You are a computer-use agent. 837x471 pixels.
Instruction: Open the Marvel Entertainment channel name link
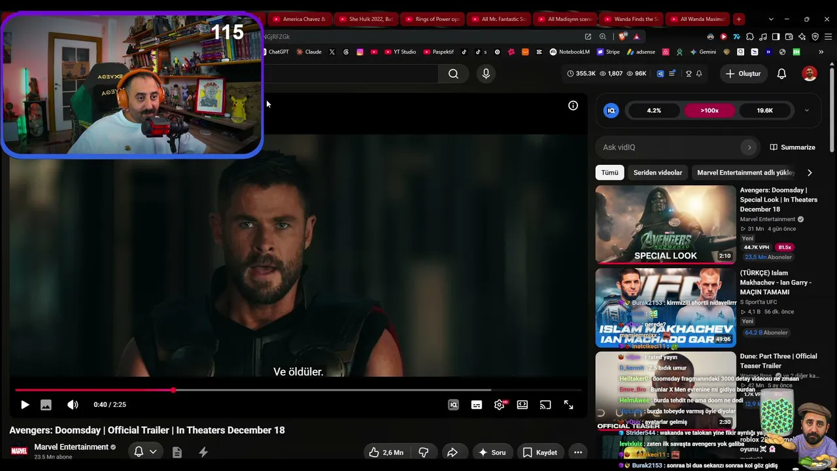pos(71,447)
